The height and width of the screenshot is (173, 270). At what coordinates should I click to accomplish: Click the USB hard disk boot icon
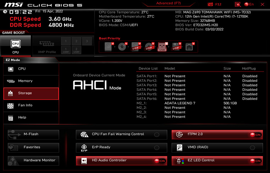pyautogui.click(x=136, y=47)
